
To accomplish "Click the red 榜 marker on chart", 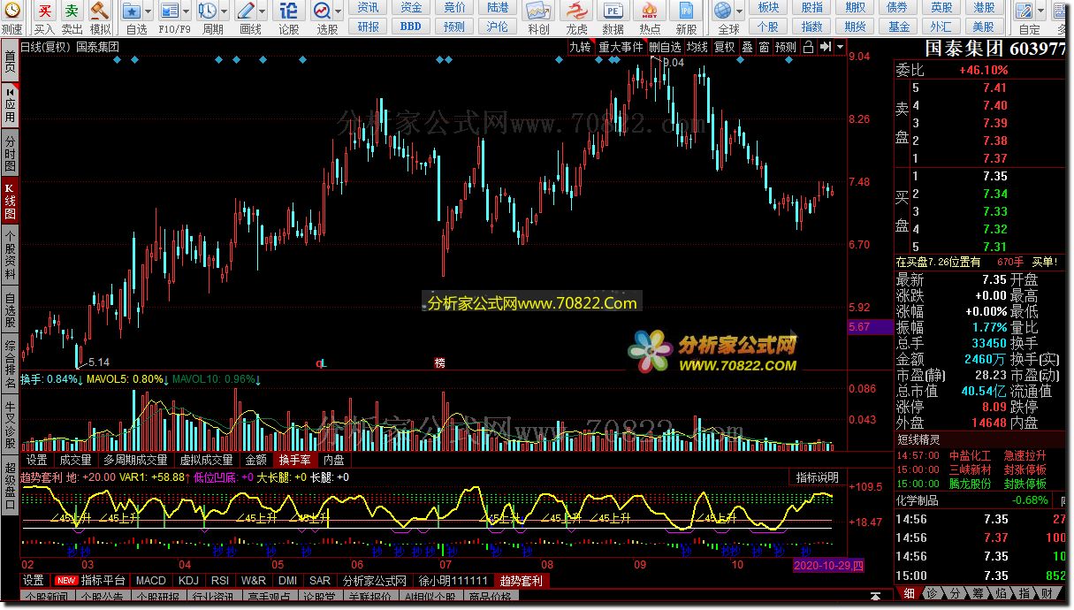I will coord(439,363).
